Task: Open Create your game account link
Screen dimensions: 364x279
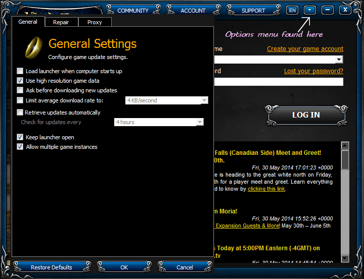Action: point(305,48)
